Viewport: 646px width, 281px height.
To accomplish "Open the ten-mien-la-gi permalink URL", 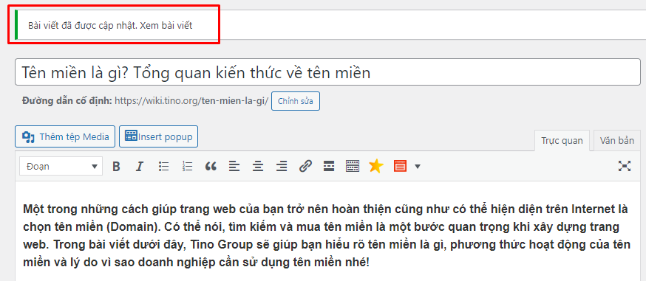I will (191, 101).
